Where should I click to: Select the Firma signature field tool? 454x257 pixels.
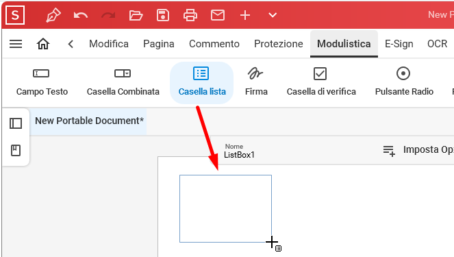pyautogui.click(x=256, y=82)
